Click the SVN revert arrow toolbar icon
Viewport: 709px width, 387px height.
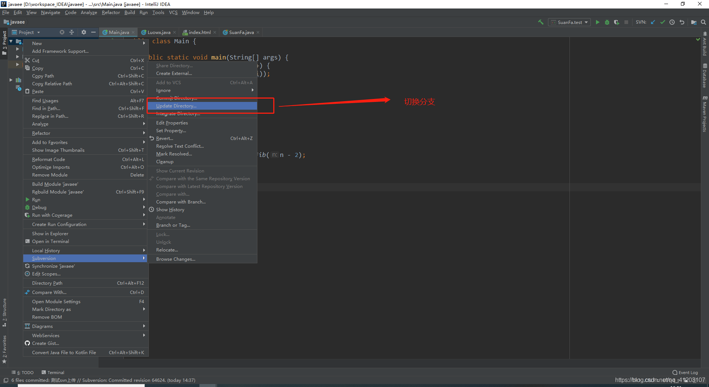tap(682, 22)
